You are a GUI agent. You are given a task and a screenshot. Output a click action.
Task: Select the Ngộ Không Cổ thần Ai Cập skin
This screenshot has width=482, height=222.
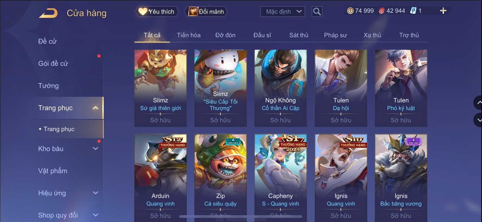[x=280, y=88]
